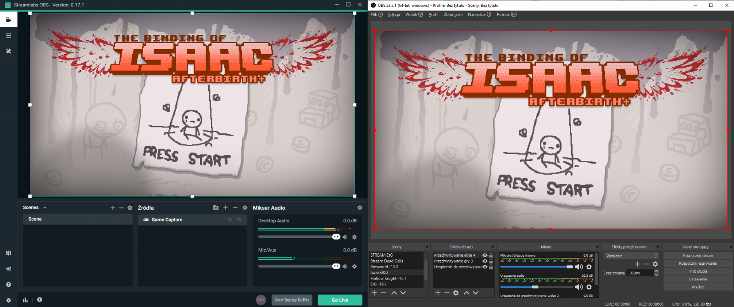The image size is (734, 307).
Task: Open the Widok menu in OBS
Action: (414, 15)
